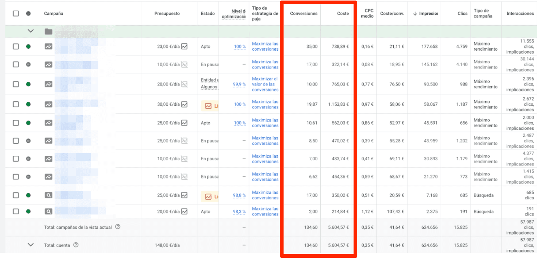Viewport: 537px width, 258px height.
Task: Click Search campaign icon in the 350,02 € row
Action: click(48, 195)
